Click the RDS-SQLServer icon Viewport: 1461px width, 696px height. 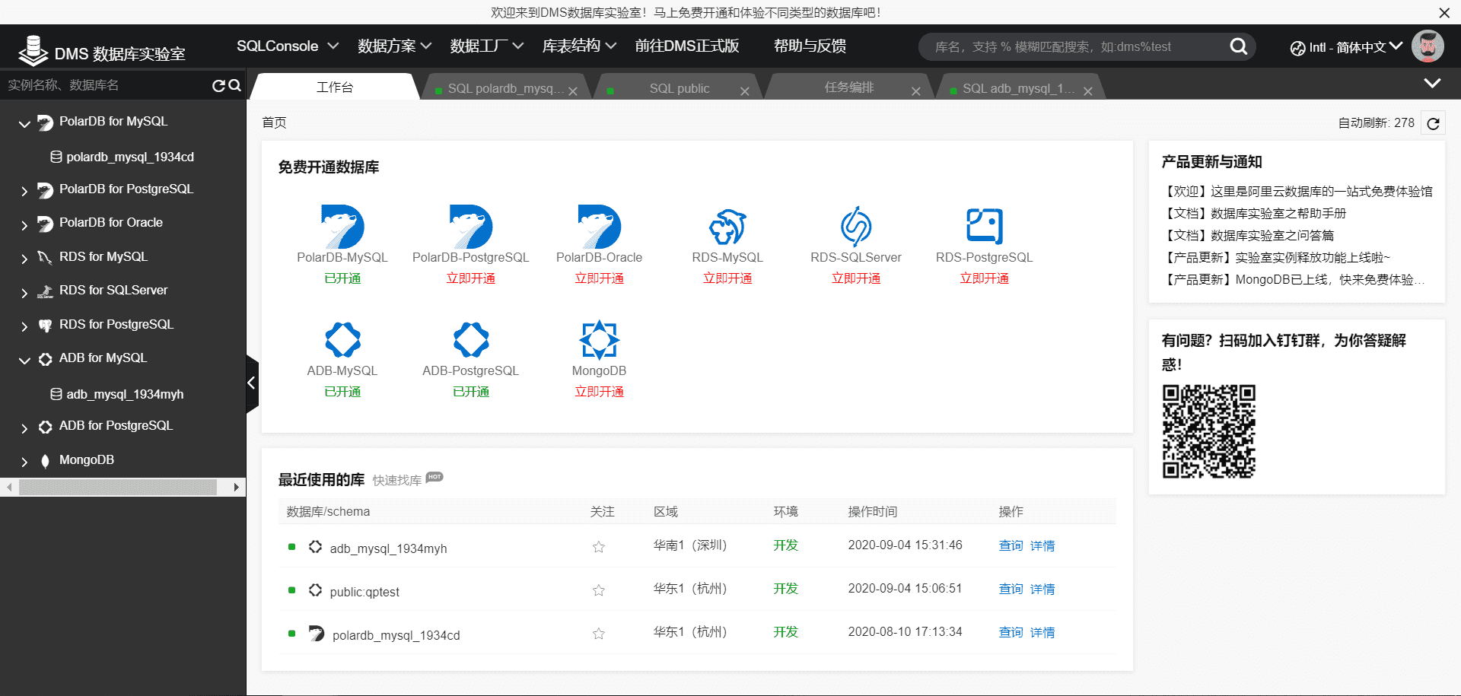(x=856, y=227)
